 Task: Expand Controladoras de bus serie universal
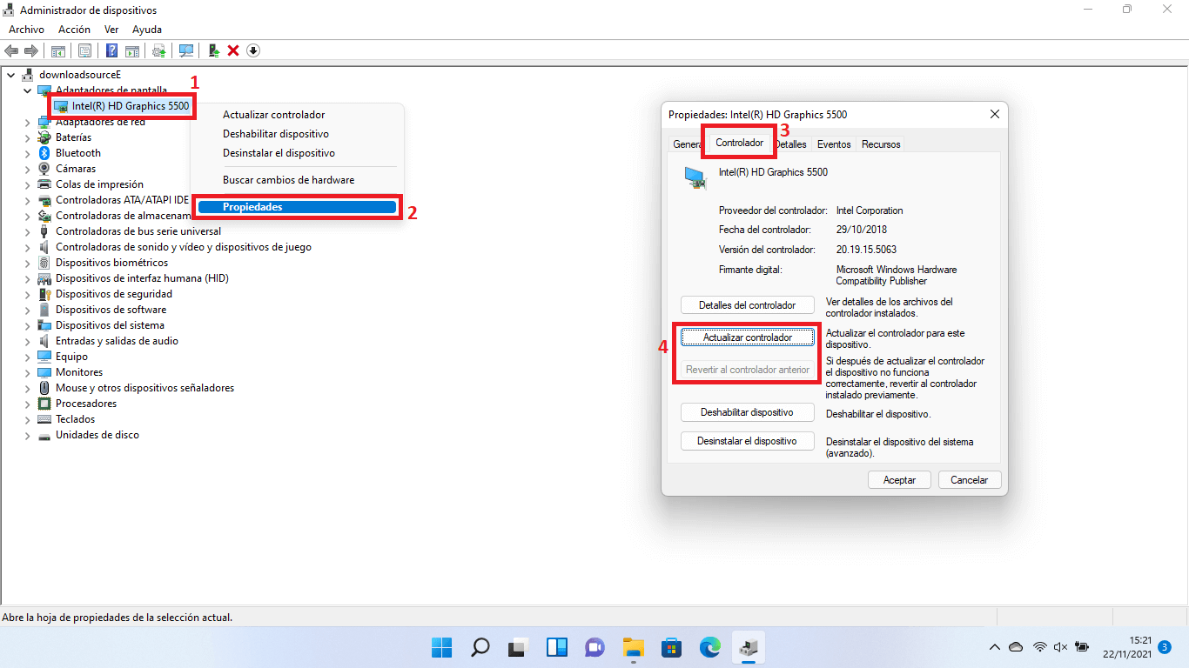point(27,231)
